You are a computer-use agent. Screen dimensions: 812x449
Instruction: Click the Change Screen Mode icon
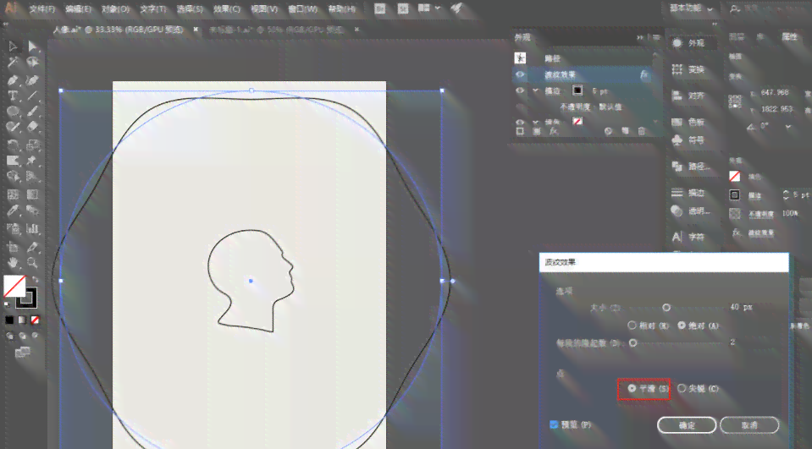click(22, 353)
